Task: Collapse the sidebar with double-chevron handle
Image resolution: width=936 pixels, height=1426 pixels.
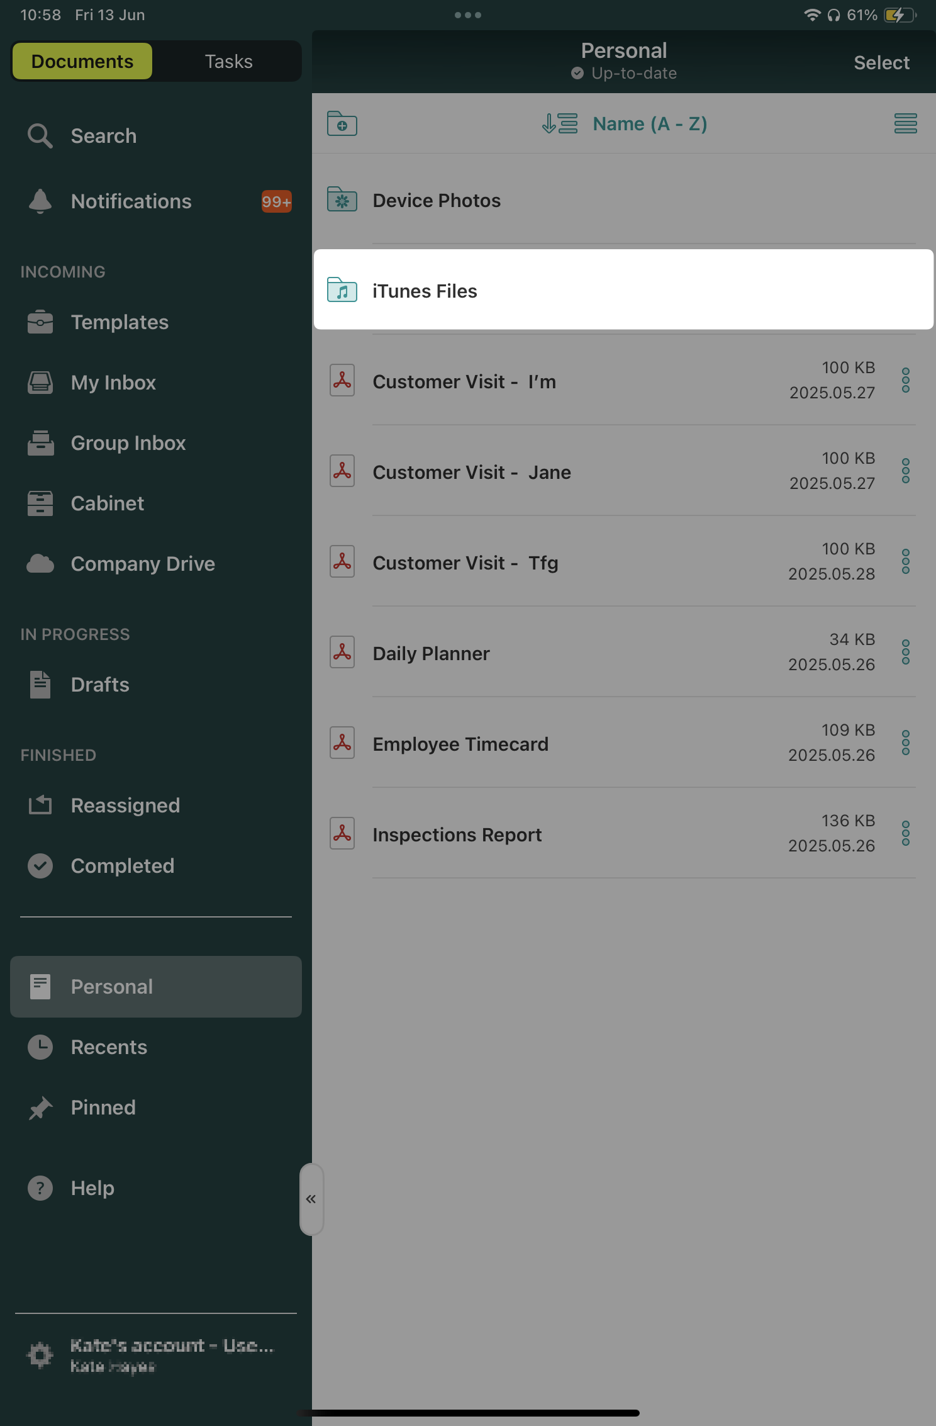Action: 311,1199
